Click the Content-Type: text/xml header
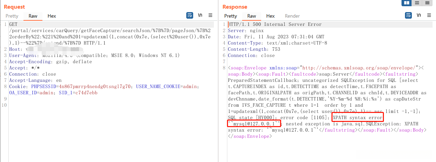 278,43
